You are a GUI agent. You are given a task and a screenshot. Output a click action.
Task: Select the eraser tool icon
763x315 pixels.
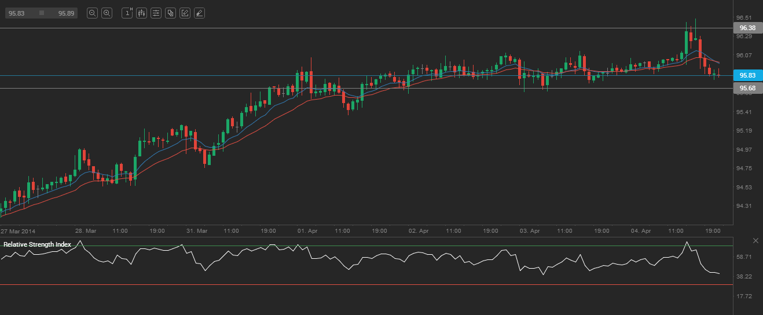(199, 13)
